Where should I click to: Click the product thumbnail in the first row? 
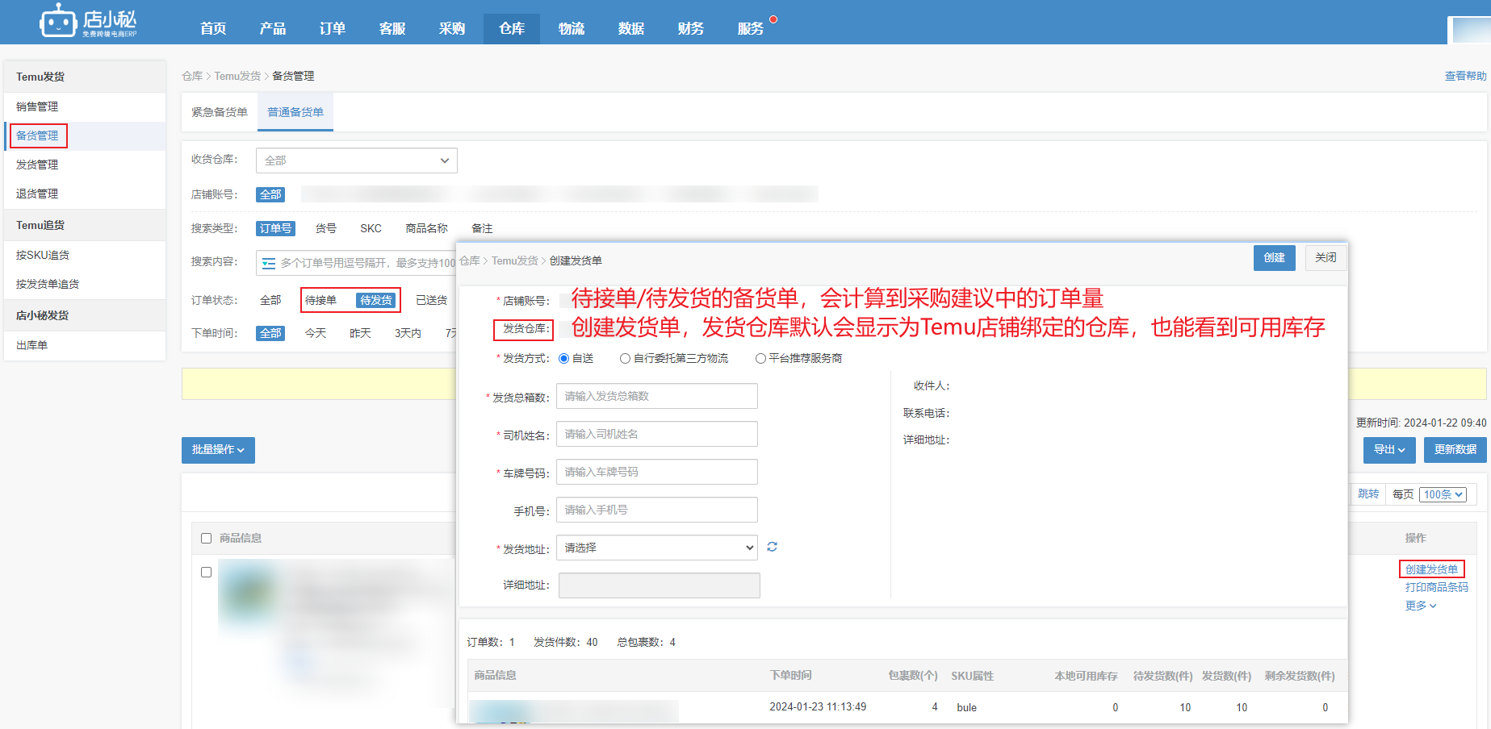(247, 594)
